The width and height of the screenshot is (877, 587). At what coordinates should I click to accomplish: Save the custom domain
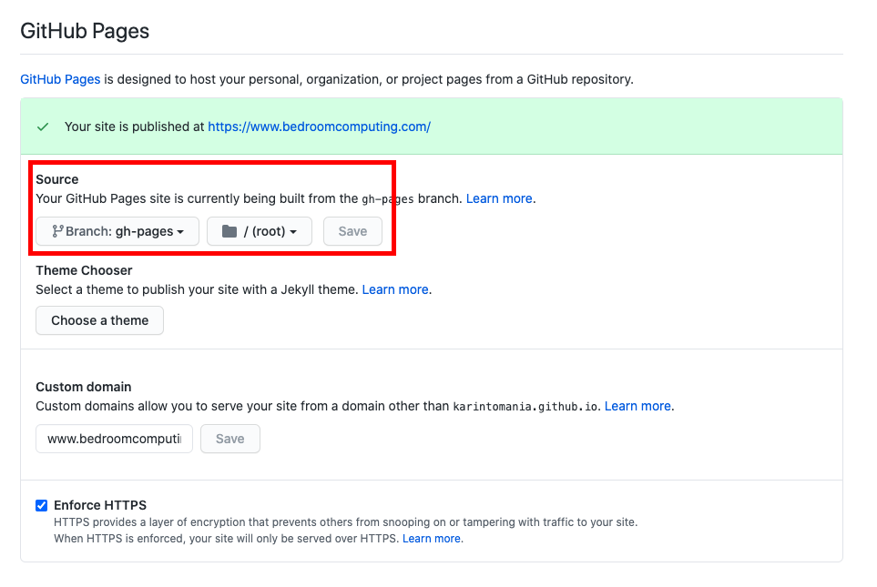230,439
